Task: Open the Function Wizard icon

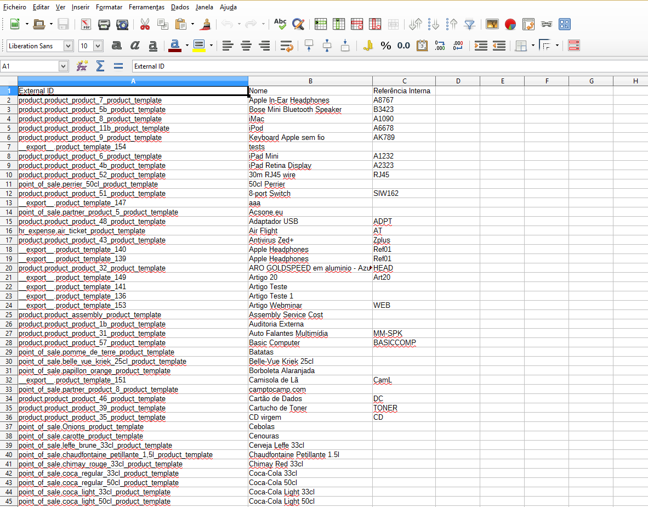Action: point(82,66)
